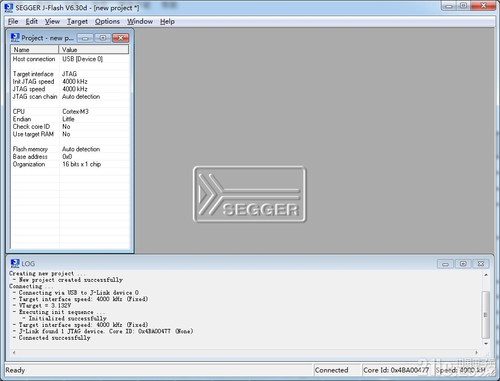The width and height of the screenshot is (500, 381).
Task: Click the Core Id status bar field
Action: pyautogui.click(x=397, y=370)
